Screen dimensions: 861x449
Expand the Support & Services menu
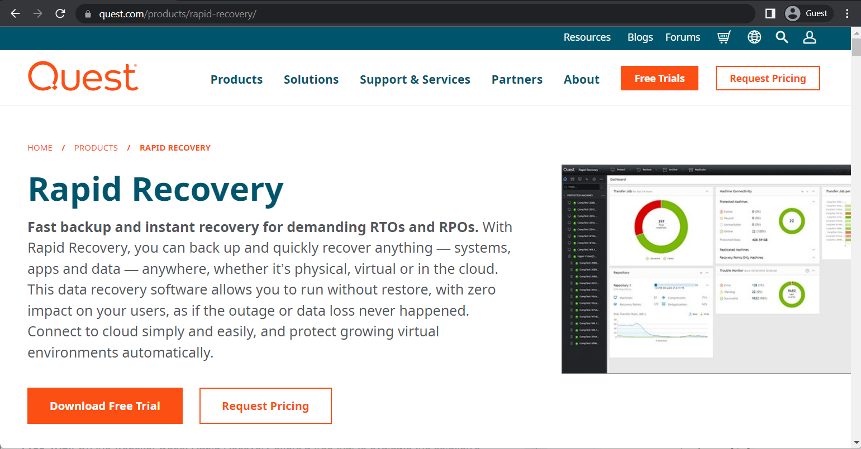[x=415, y=79]
